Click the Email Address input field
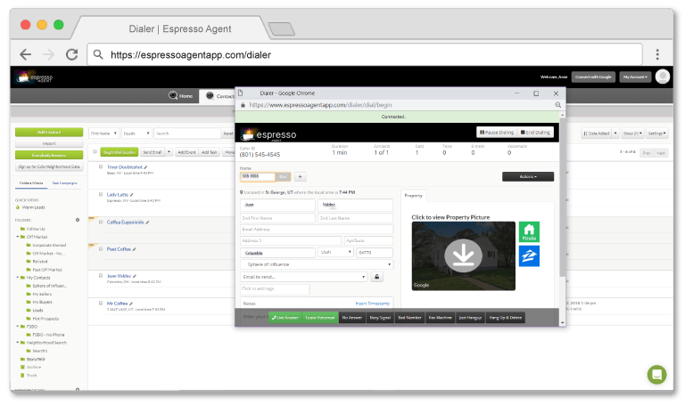Image resolution: width=693 pixels, height=413 pixels. [x=317, y=230]
